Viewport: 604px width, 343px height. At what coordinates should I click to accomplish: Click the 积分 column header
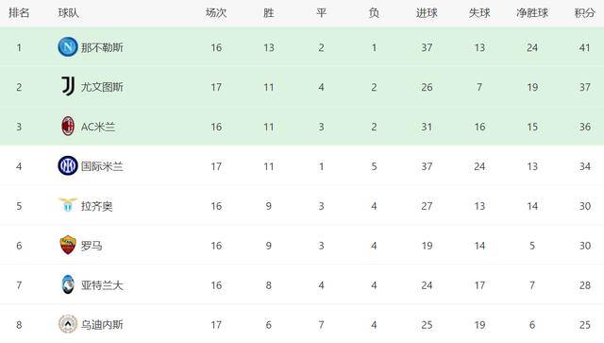(585, 13)
